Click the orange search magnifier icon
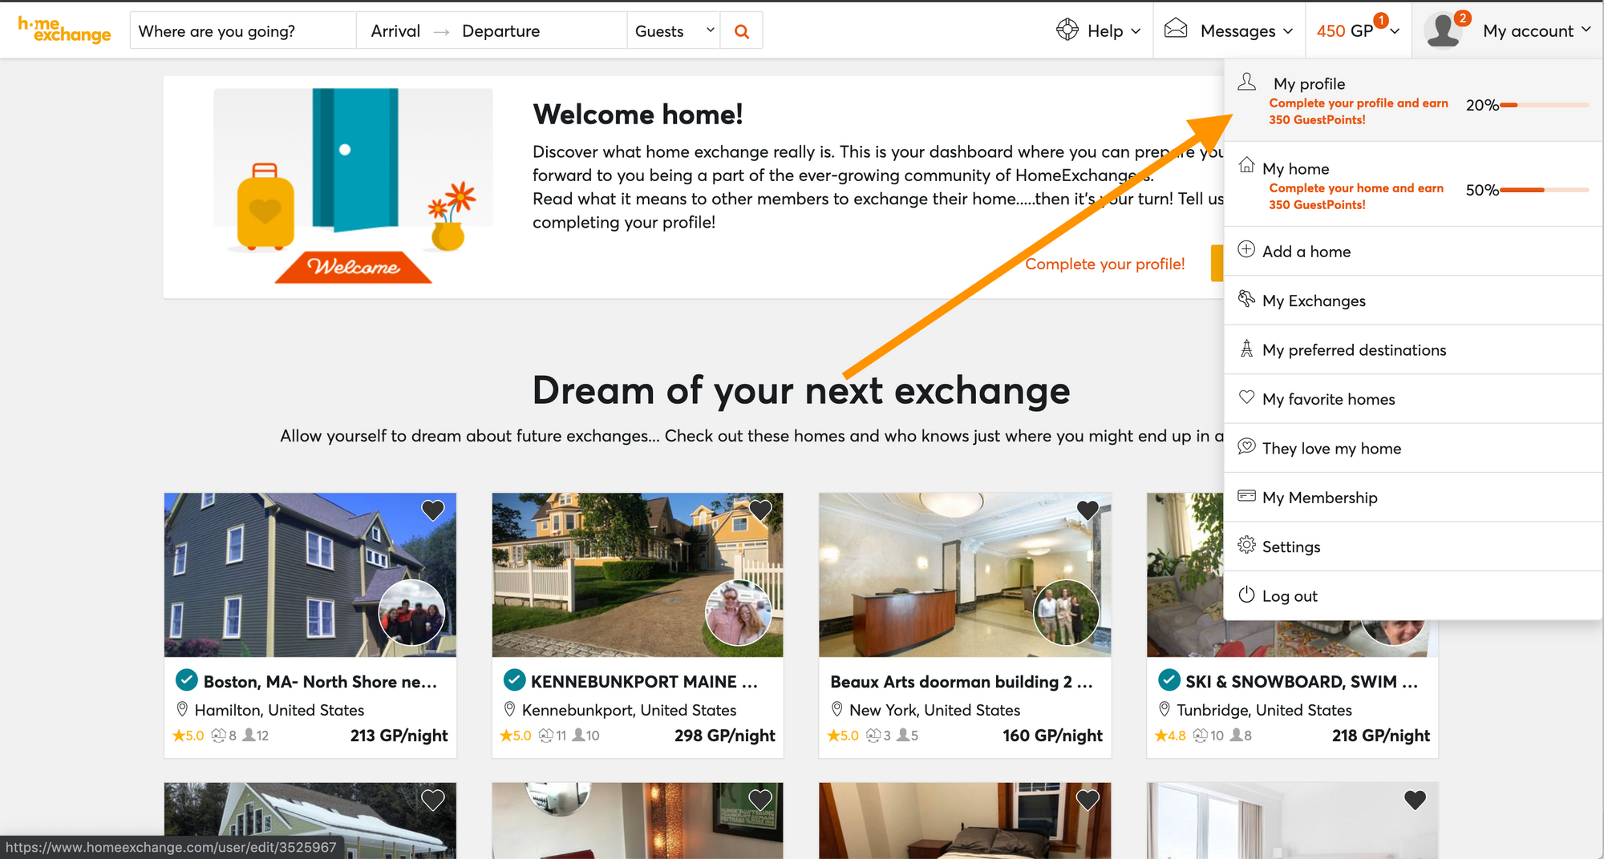Screen dimensions: 1604x859 (x=742, y=31)
